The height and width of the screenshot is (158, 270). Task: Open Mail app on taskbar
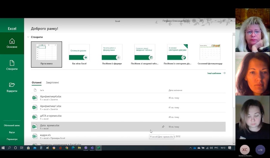tap(35, 148)
